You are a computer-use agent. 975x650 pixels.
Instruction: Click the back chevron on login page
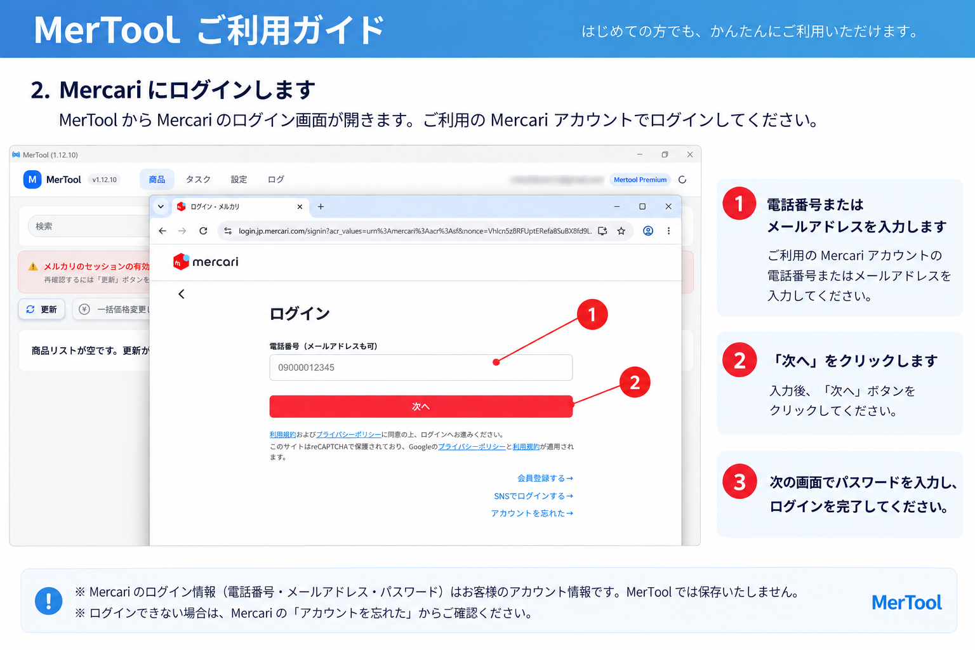182,294
